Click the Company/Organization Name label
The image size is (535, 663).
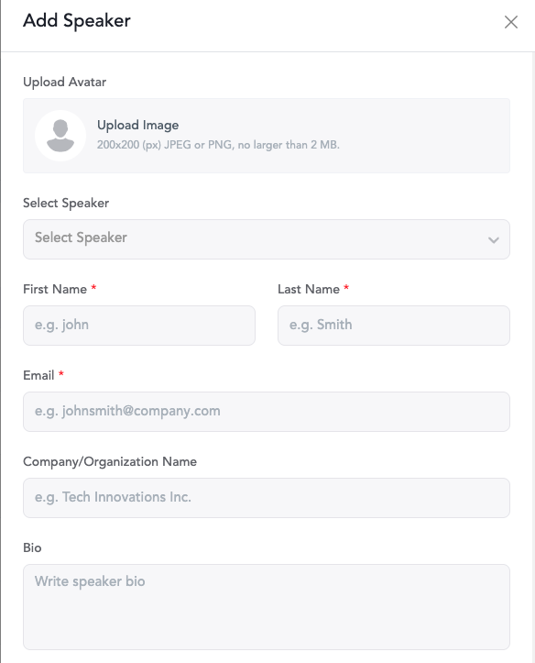coord(110,462)
